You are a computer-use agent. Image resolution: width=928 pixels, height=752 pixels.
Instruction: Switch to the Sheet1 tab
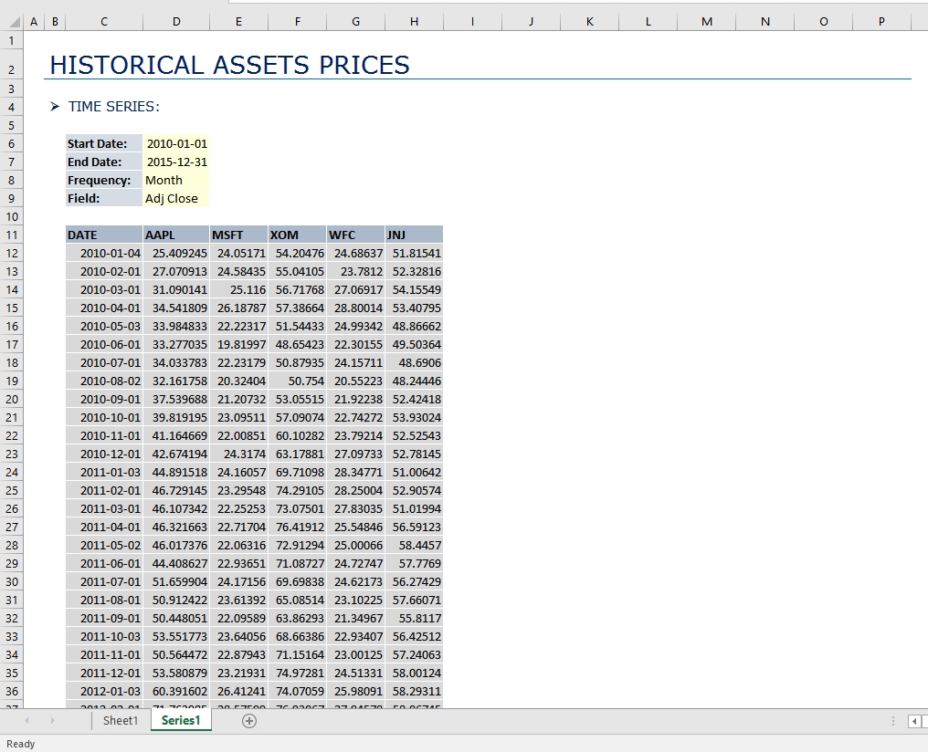(121, 721)
